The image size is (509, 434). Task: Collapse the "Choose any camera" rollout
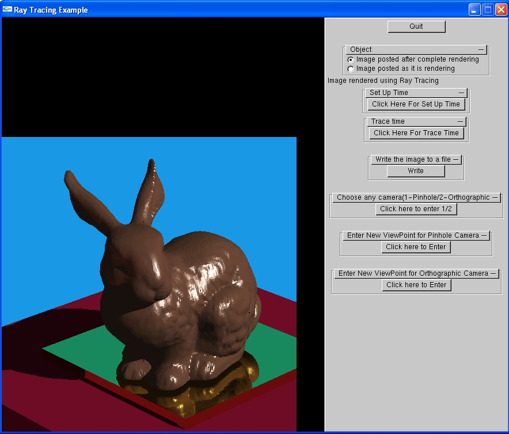(416, 197)
